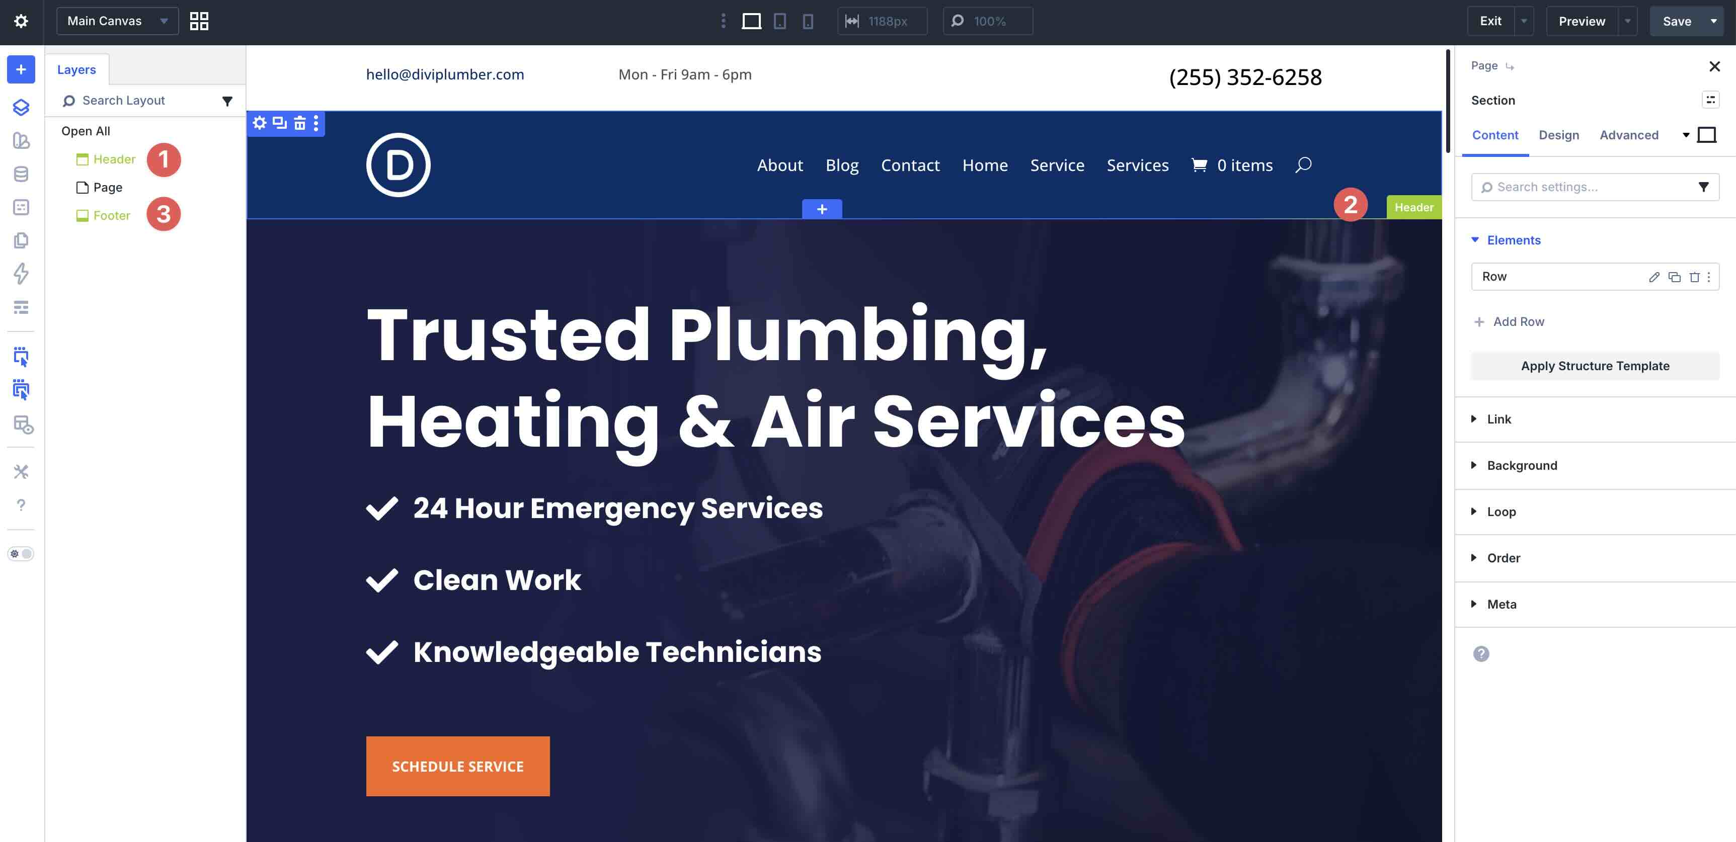Screen dimensions: 1736x842
Task: Select the phone view icon
Action: [807, 22]
